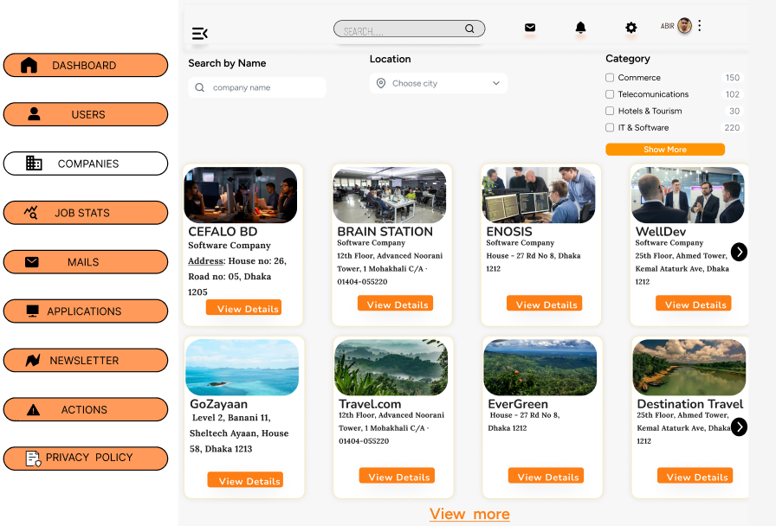The width and height of the screenshot is (776, 526).
Task: Click the View more link
Action: pyautogui.click(x=469, y=514)
